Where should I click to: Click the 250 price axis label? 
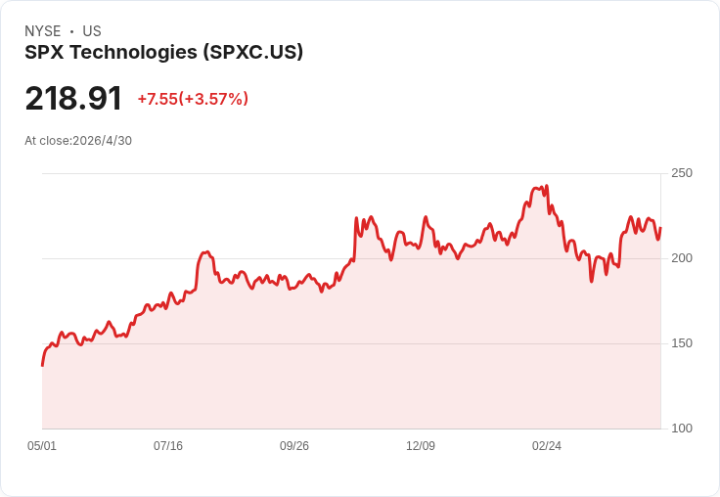[682, 173]
